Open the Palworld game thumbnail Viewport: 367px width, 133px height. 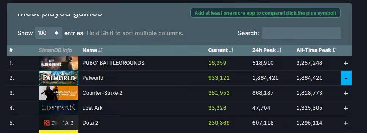58,78
